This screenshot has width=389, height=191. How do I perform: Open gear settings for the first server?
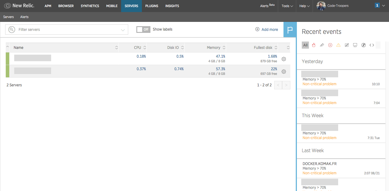point(284,59)
